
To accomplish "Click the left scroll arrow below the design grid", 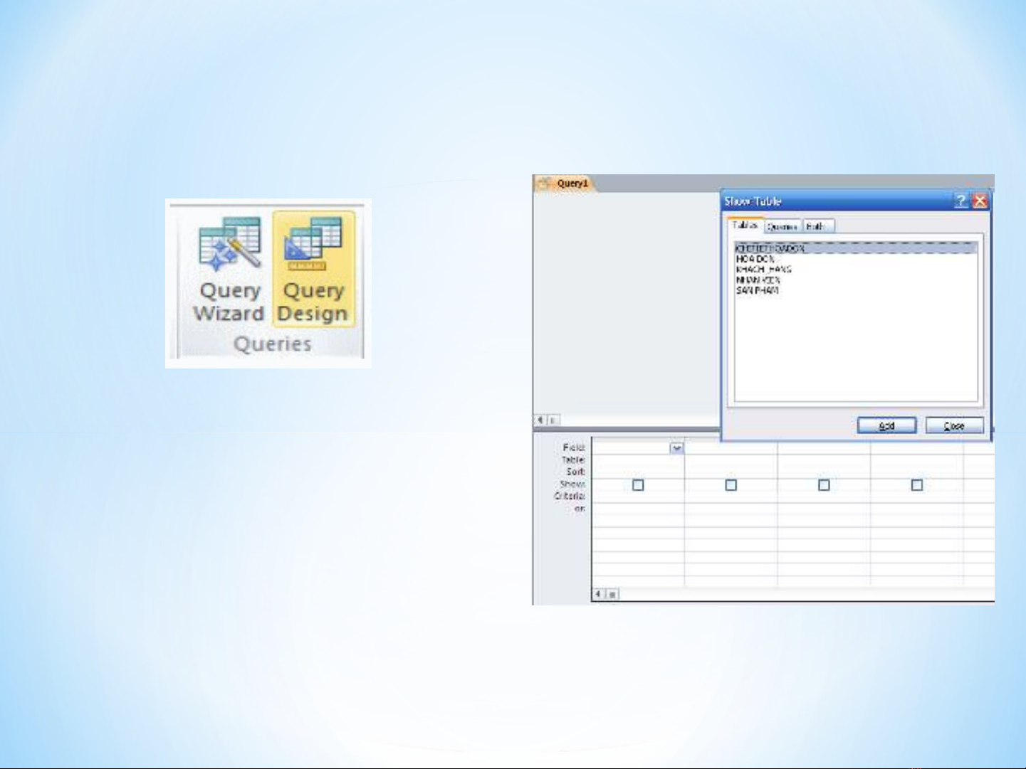I will click(599, 594).
